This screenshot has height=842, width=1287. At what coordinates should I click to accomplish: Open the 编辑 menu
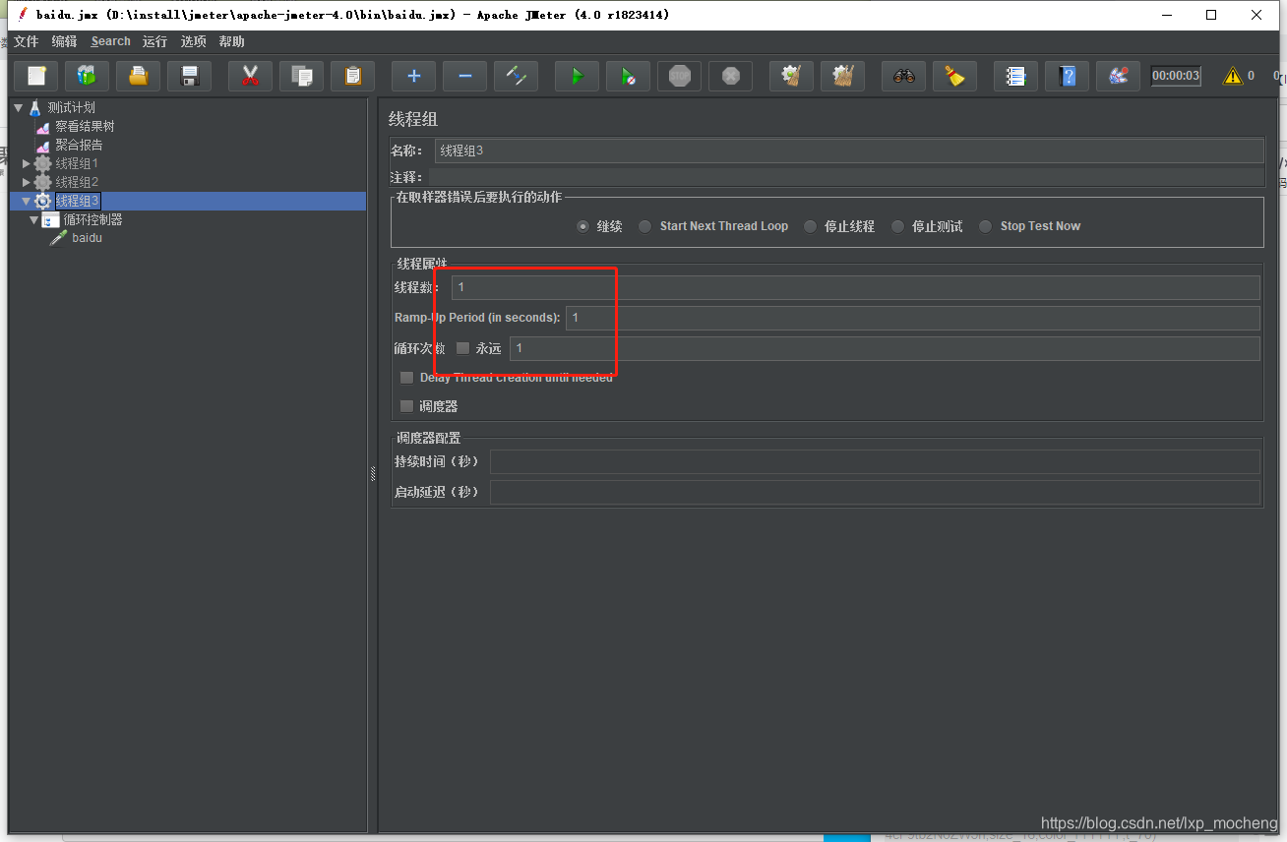pyautogui.click(x=64, y=41)
